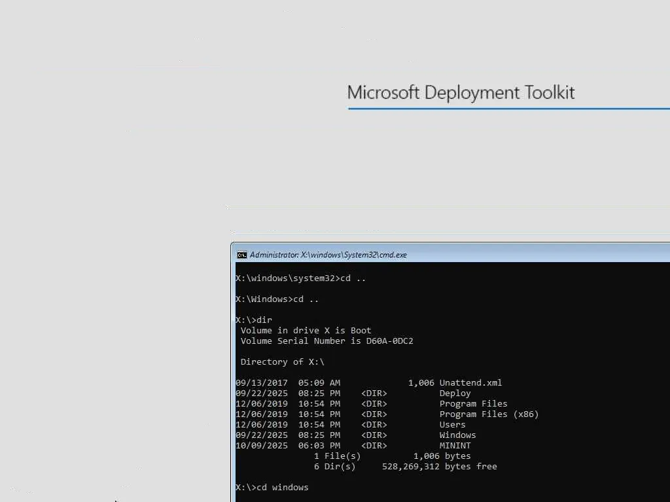Screen dimensions: 670x502
Task: Click the 'Directory of X:\' line
Action: point(283,362)
